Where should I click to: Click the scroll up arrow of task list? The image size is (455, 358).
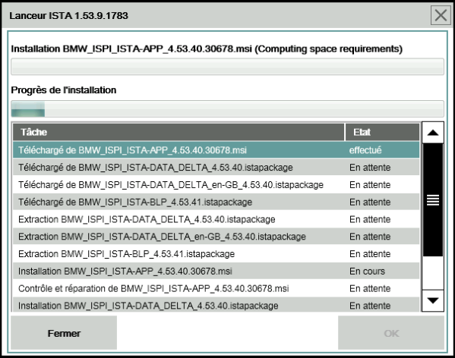pos(433,133)
